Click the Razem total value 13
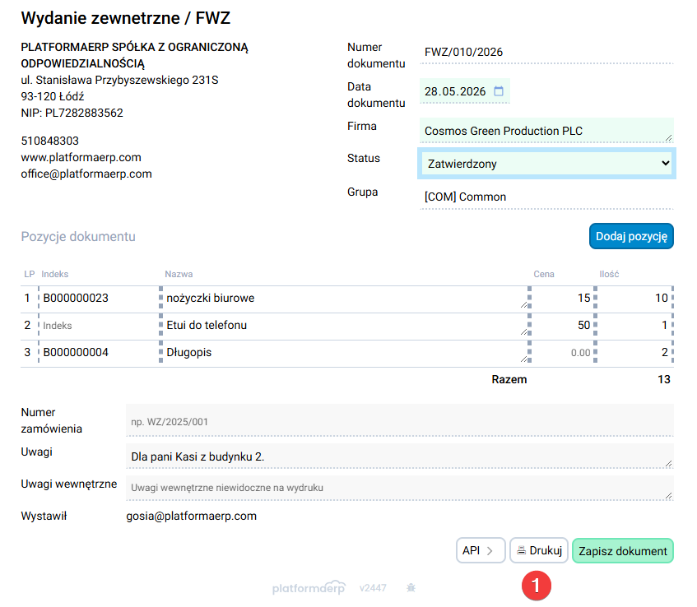The height and width of the screenshot is (607, 697). pos(663,379)
